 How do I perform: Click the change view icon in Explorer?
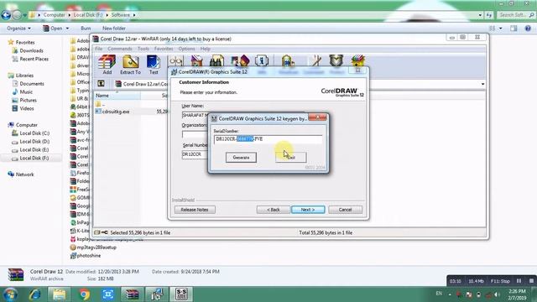[x=493, y=29]
